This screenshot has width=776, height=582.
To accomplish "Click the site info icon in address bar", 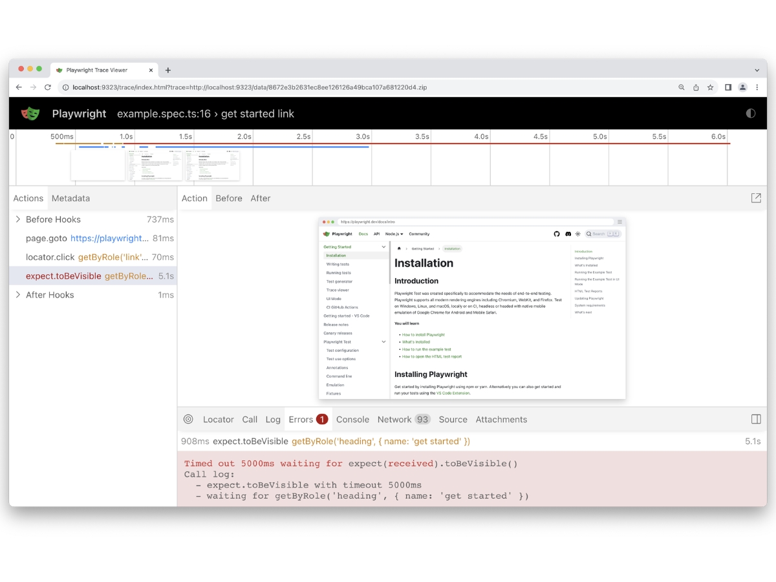I will 65,87.
